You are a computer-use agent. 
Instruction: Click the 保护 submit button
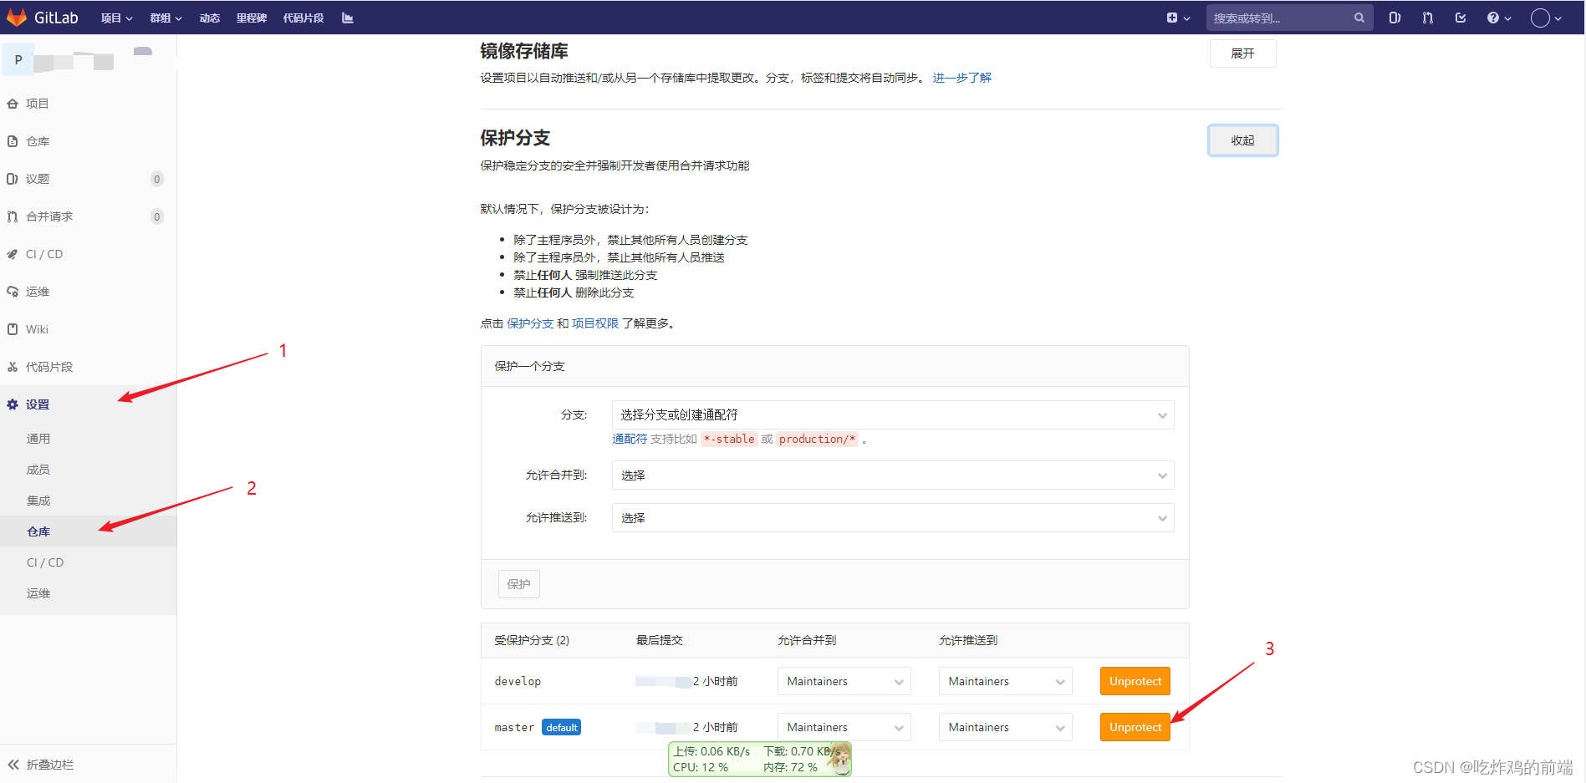tap(519, 584)
